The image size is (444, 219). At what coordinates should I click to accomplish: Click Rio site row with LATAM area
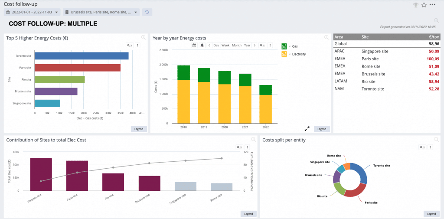click(387, 81)
